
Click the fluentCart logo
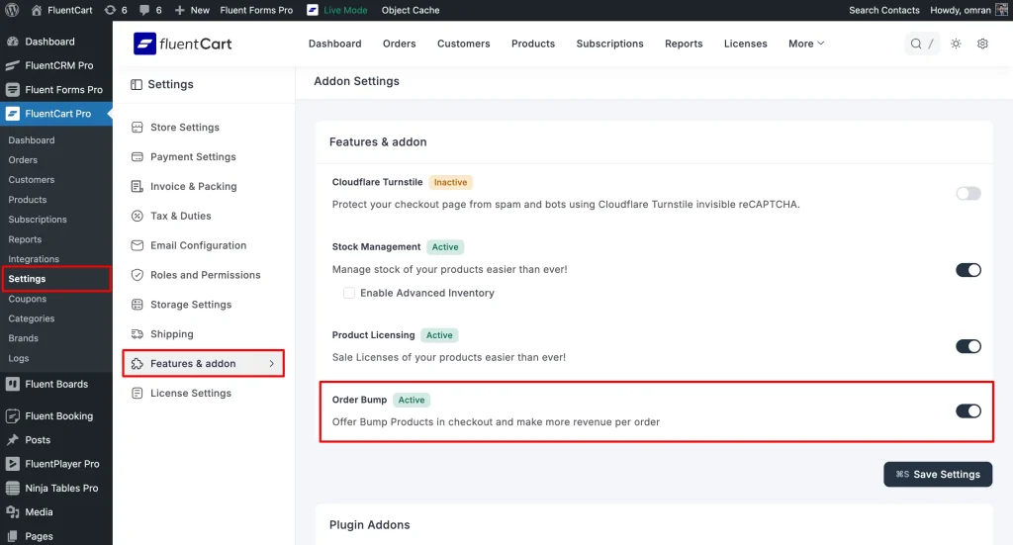182,44
